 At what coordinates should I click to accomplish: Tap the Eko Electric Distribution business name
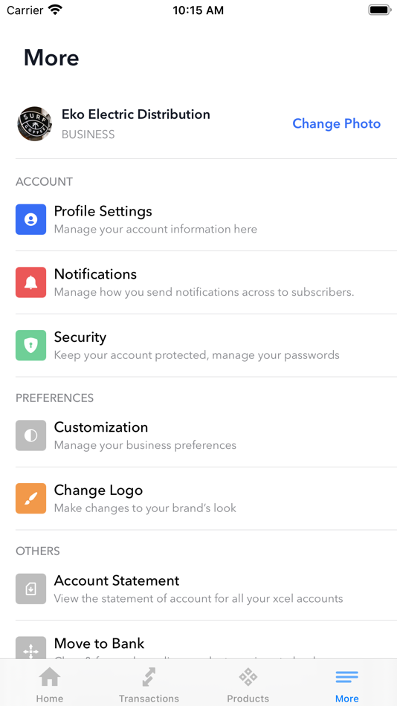[x=136, y=114]
